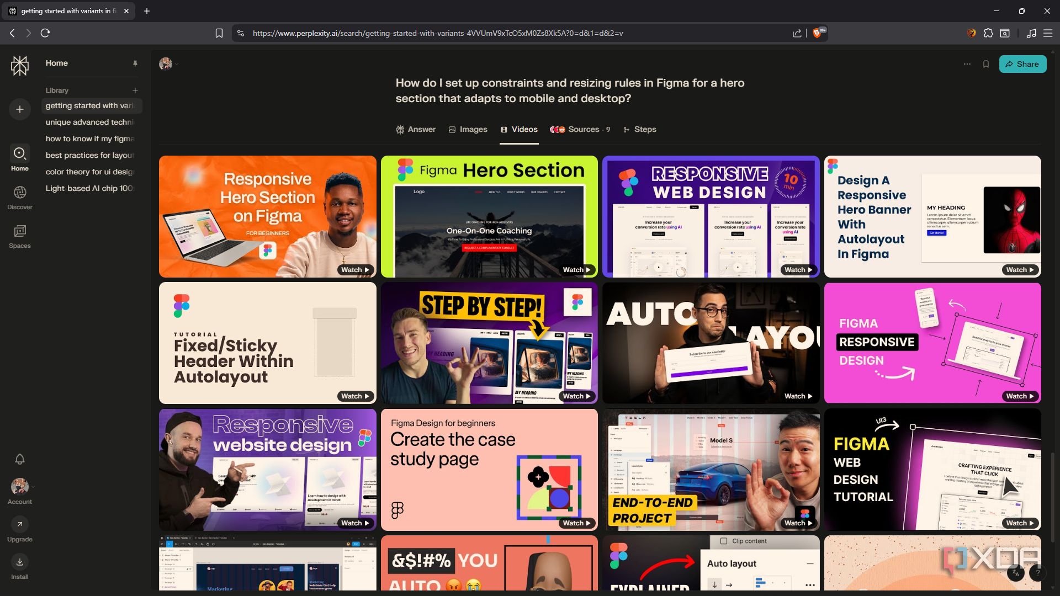Add a new Library item
The image size is (1060, 596).
(x=135, y=91)
